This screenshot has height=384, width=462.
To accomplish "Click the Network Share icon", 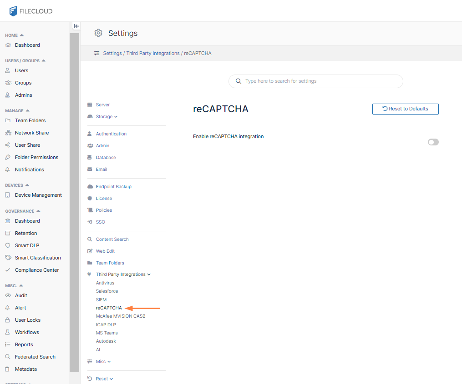I will pyautogui.click(x=8, y=133).
